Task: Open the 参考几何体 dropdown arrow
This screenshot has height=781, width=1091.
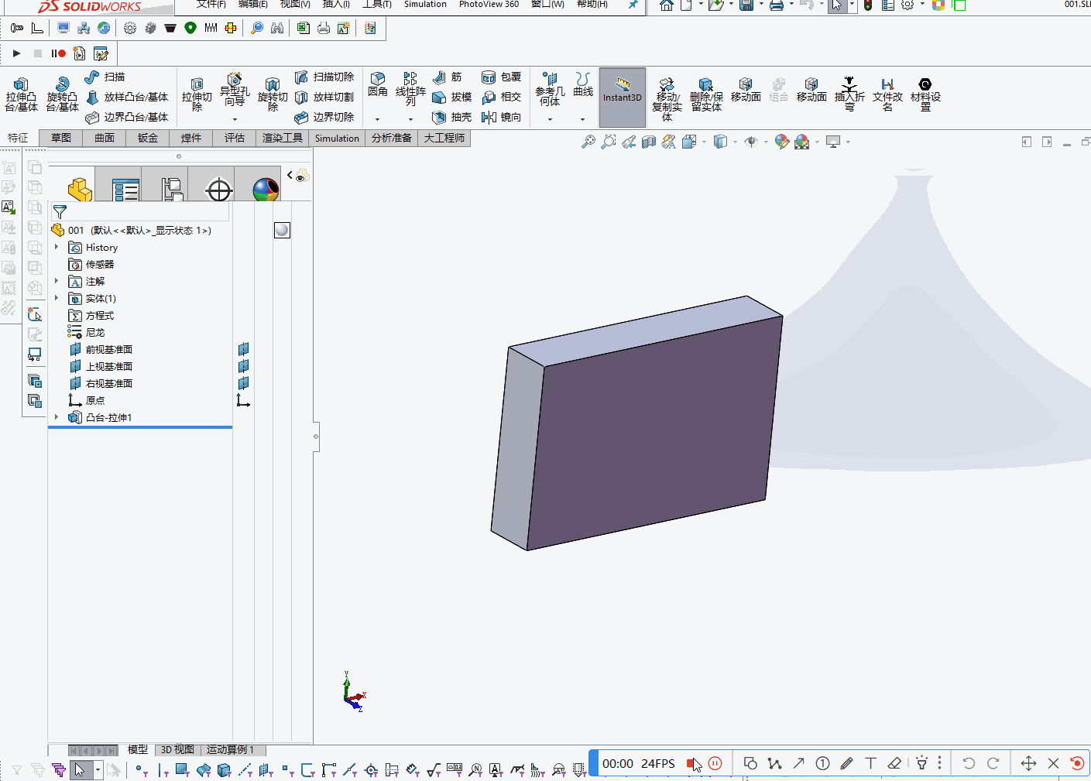Action: tap(550, 119)
